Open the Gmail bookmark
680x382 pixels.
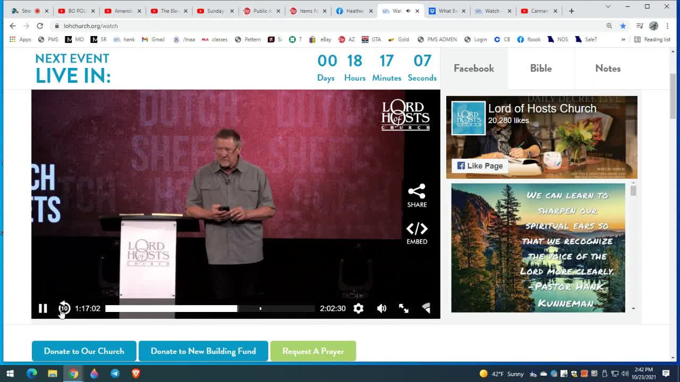click(153, 39)
